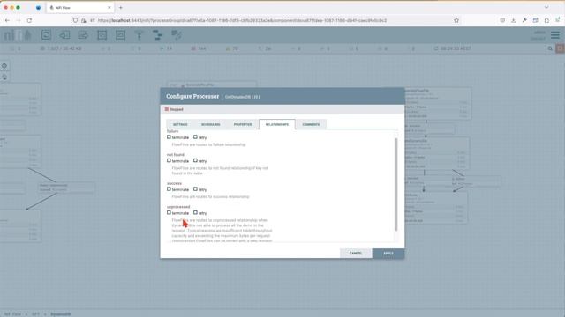Close the NiFi Flow browser tab

point(109,8)
